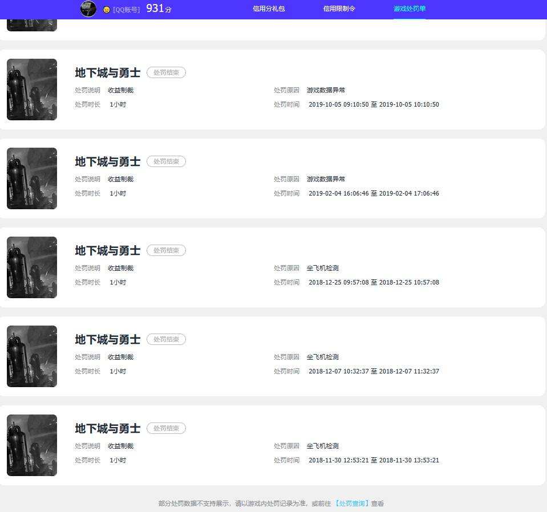This screenshot has width=547, height=512.
Task: Open the 信用分礼包 tab
Action: [269, 9]
